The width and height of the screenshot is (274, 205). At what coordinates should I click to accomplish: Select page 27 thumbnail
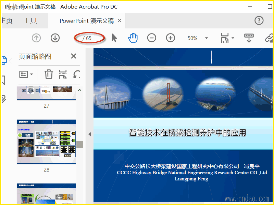pos(47,93)
